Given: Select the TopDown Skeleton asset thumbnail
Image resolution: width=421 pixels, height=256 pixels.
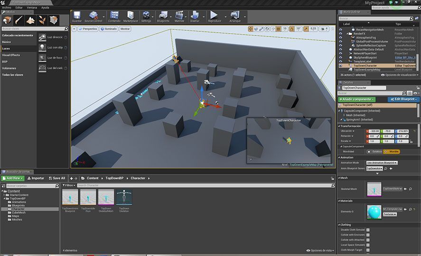Looking at the screenshot, I should point(124,198).
